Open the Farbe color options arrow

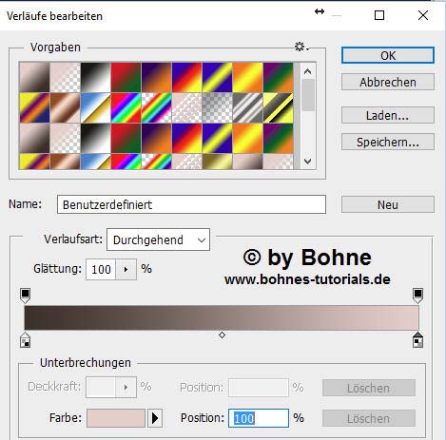[155, 418]
